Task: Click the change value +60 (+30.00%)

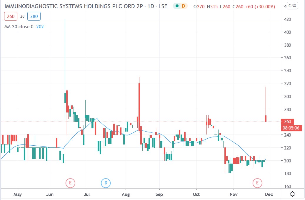Action: click(260, 6)
